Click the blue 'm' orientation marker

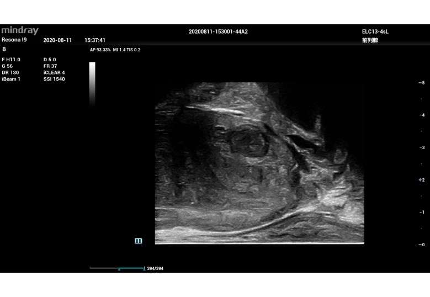(x=139, y=241)
